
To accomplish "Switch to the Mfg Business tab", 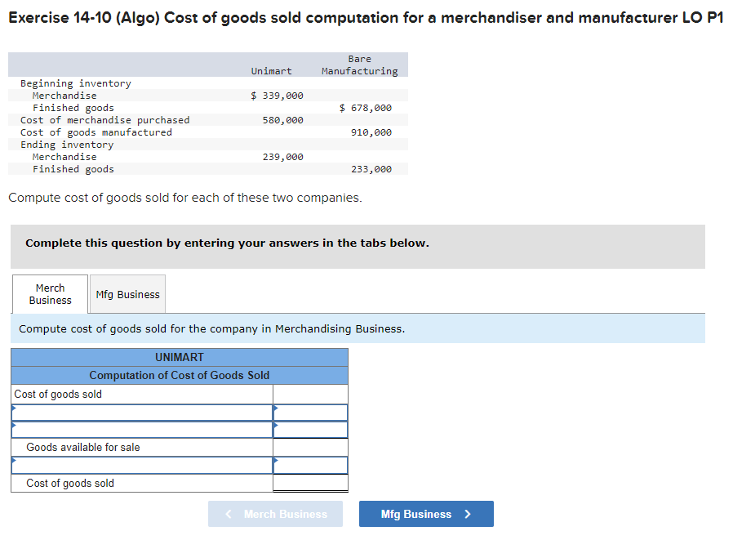I will (127, 293).
